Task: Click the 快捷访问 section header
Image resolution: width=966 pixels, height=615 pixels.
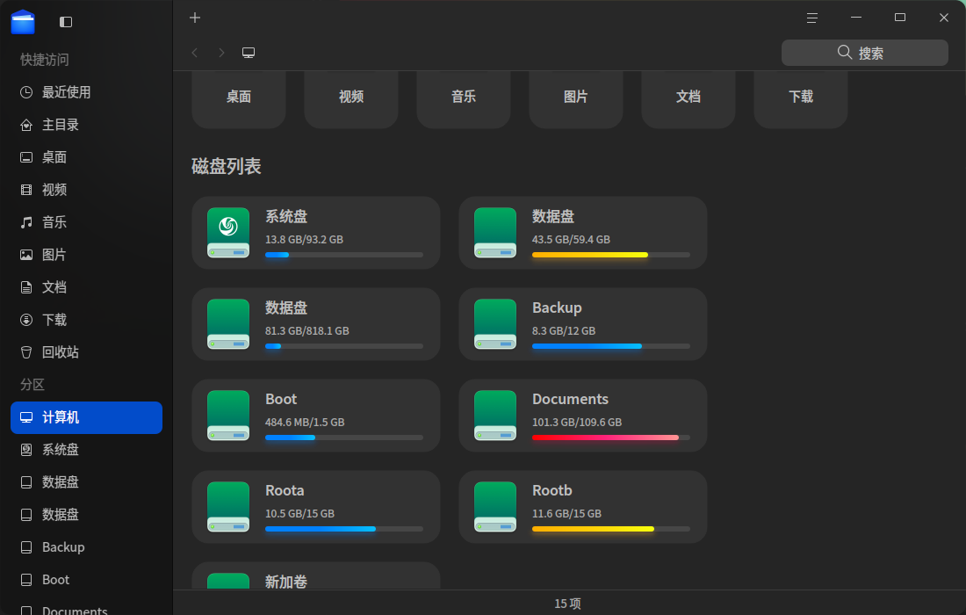Action: (x=45, y=60)
